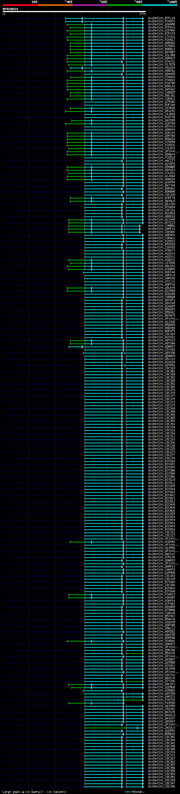This screenshot has width=180, height=794.
Task: Select hit UniRef100_O04231
Action: [161, 61]
